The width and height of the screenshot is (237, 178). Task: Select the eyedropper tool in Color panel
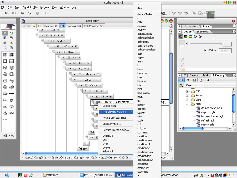coord(182,60)
